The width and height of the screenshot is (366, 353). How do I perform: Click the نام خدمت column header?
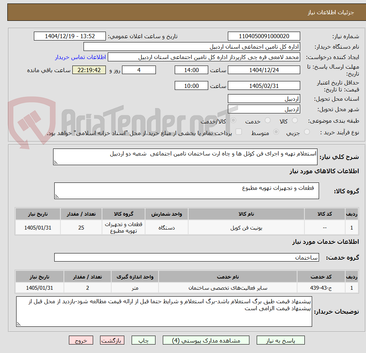(x=228, y=277)
